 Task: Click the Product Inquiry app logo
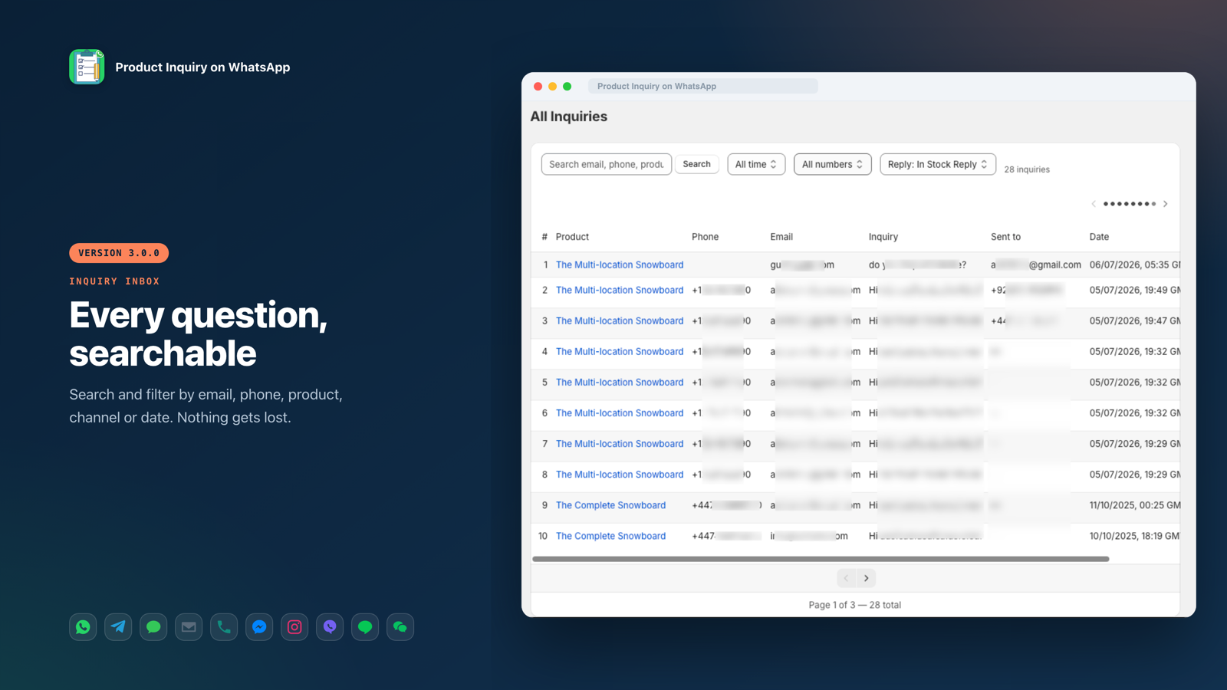tap(87, 67)
